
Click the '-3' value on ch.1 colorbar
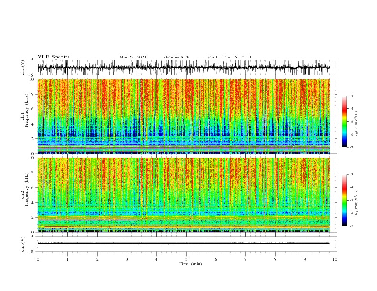tap(351, 96)
